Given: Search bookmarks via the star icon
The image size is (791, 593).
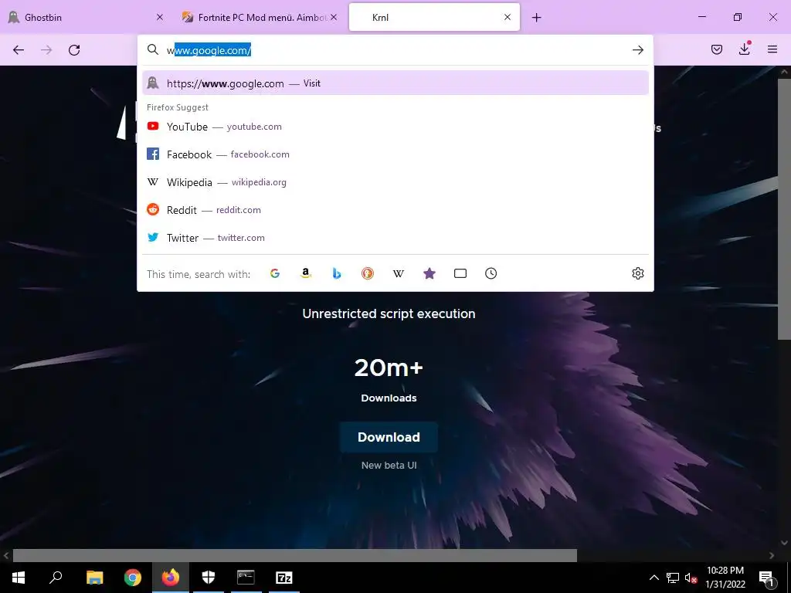Looking at the screenshot, I should point(429,273).
